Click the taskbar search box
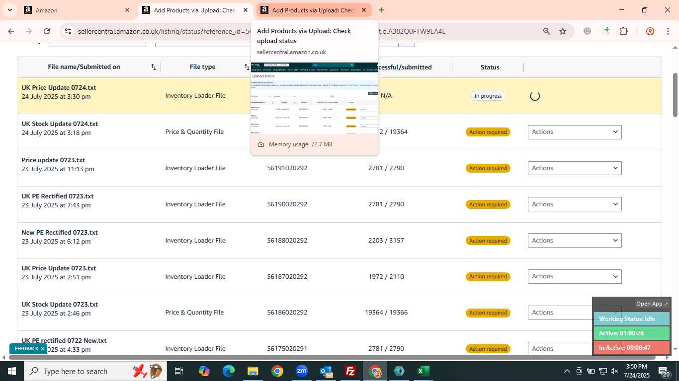Viewport: 679px width, 381px height. pyautogui.click(x=94, y=371)
